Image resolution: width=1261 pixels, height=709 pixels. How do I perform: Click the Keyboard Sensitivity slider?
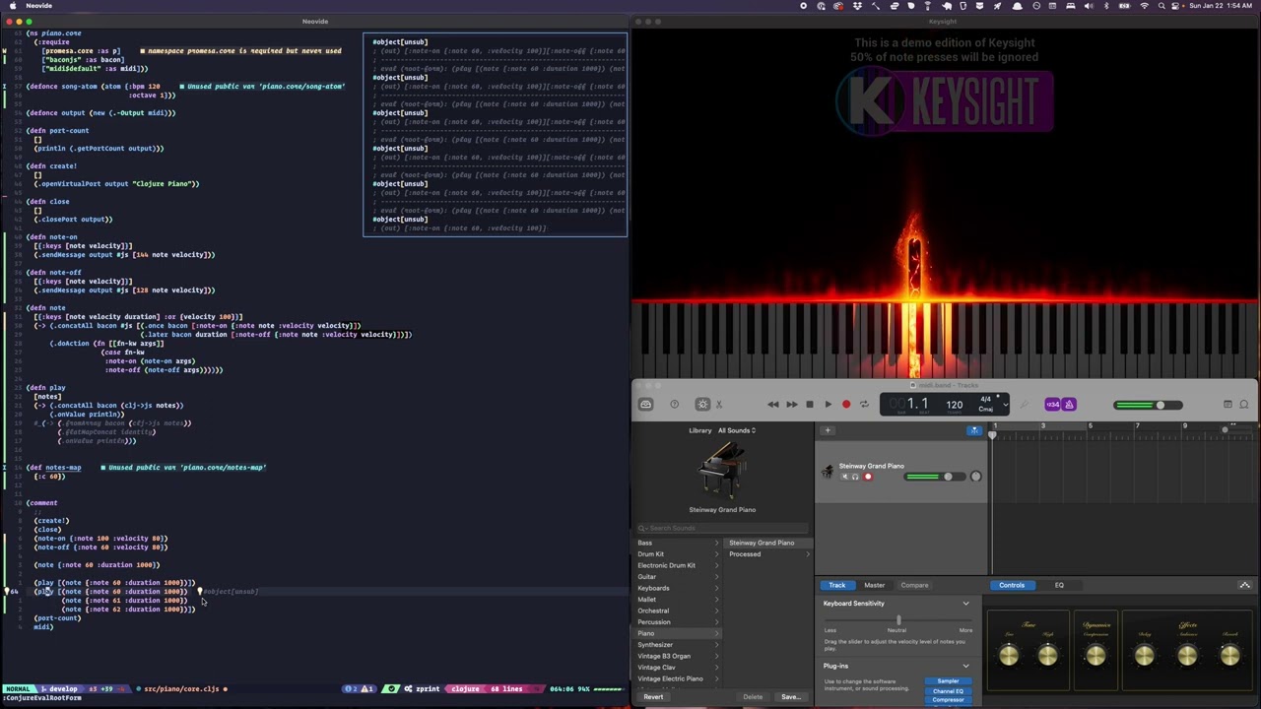pos(898,620)
